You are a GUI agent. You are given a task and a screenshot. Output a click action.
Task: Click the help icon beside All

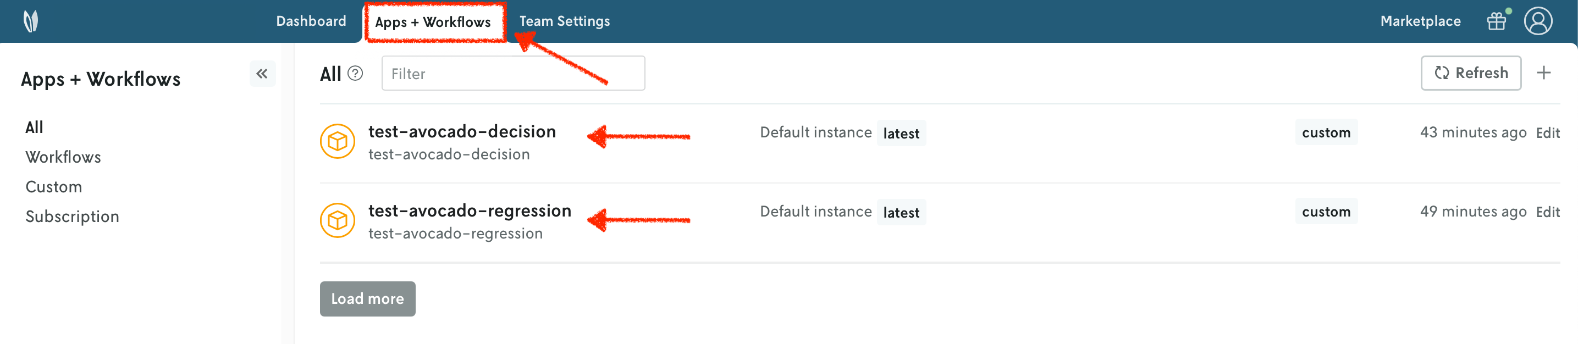pyautogui.click(x=355, y=74)
